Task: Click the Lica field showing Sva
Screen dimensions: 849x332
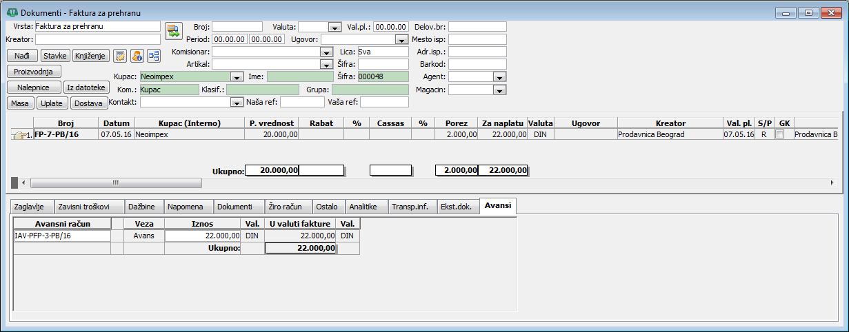Action: 383,52
